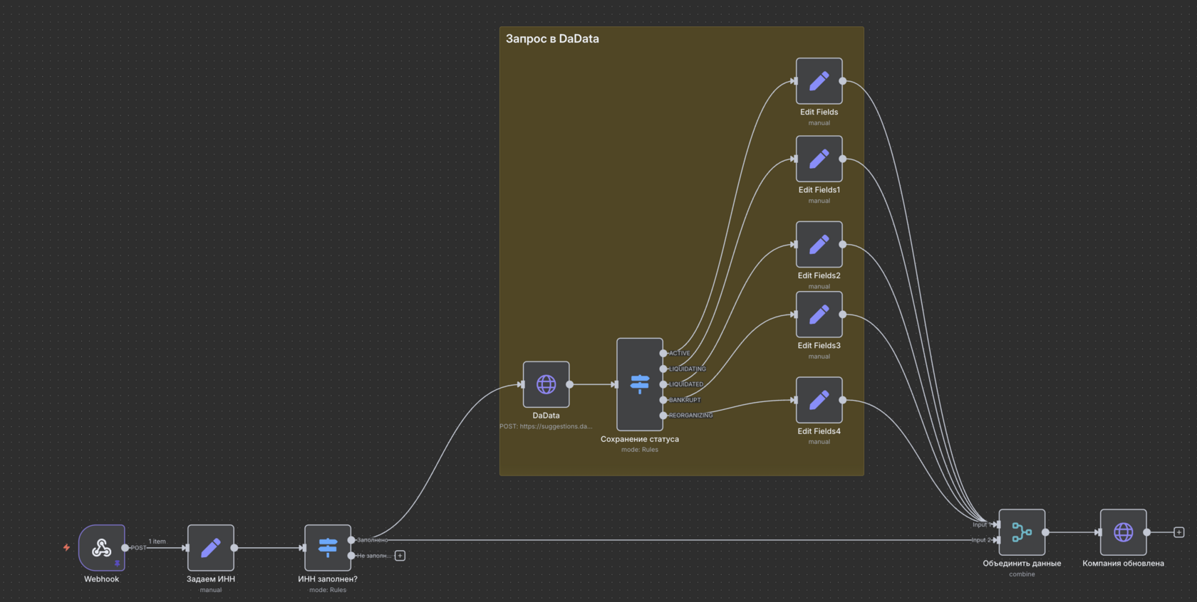Click the Компания обновлена node label
This screenshot has height=602, width=1197.
(1124, 564)
